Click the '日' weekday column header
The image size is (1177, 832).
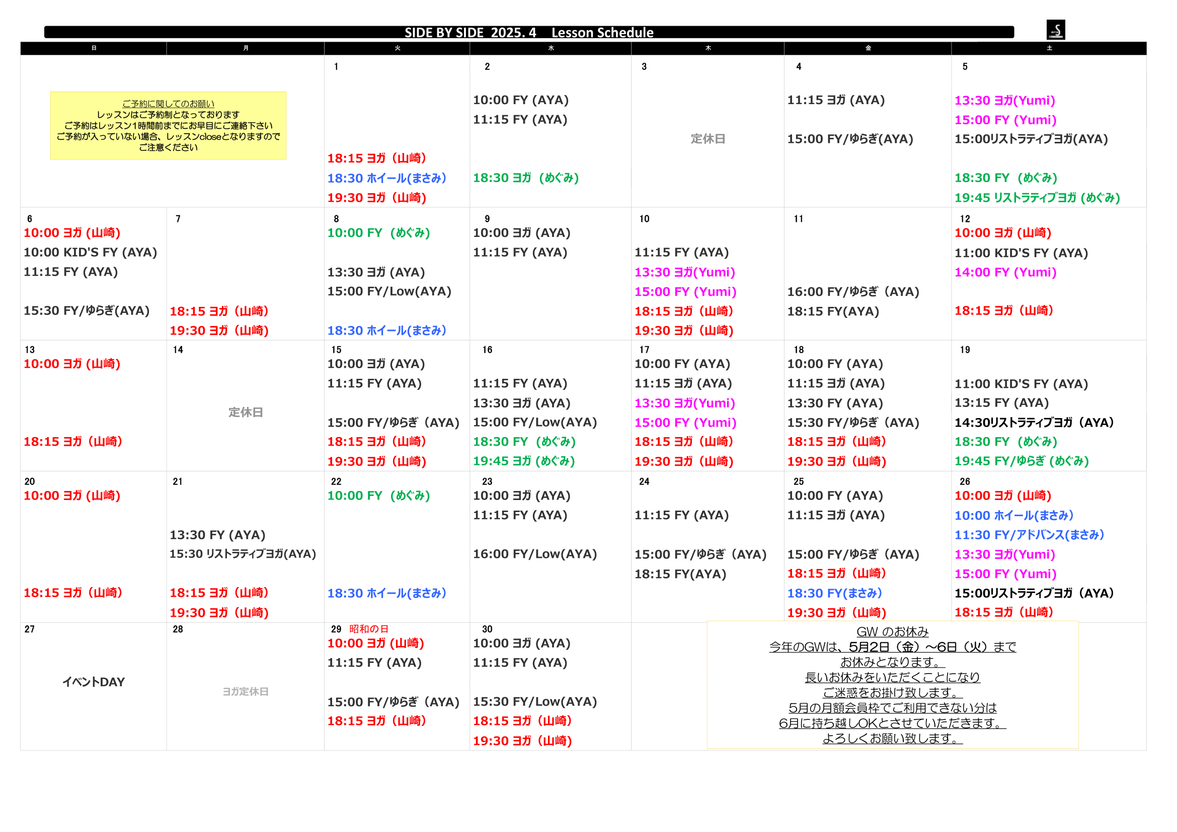[x=94, y=48]
